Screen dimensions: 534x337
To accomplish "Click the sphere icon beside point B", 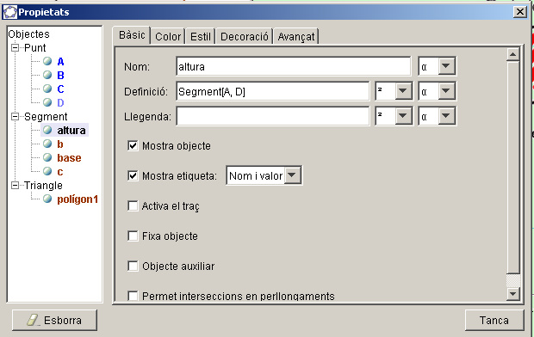I will coord(47,75).
